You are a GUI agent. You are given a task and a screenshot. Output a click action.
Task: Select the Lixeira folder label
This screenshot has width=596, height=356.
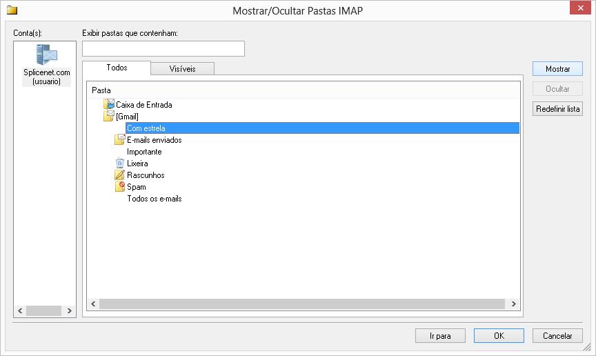coord(137,164)
